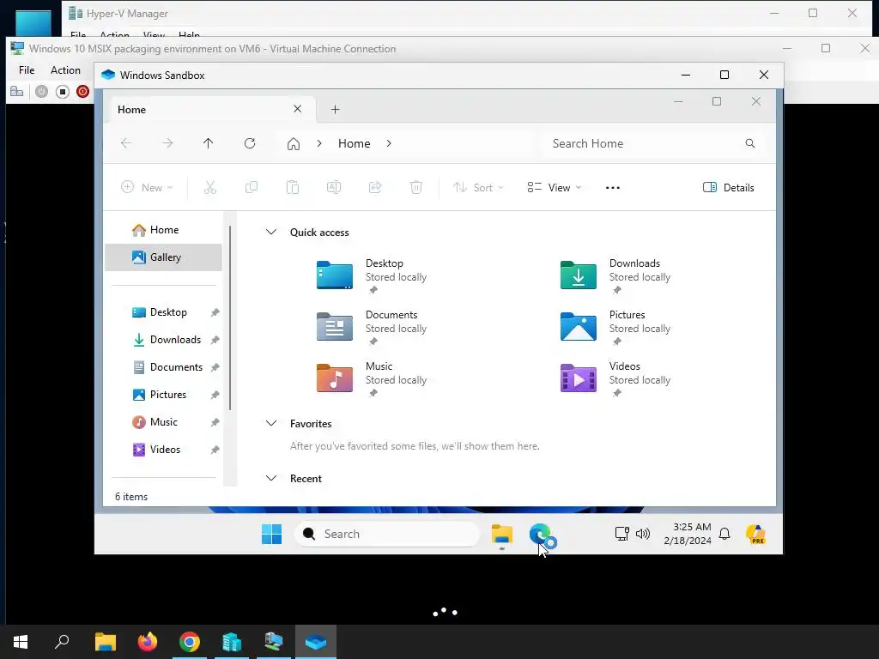Click the stop button in VM Connection toolbar

[62, 91]
